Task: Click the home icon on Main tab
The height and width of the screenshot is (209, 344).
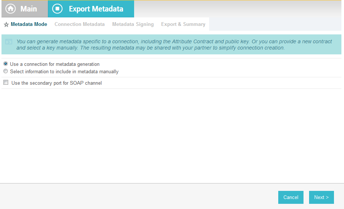Action: pos(10,9)
